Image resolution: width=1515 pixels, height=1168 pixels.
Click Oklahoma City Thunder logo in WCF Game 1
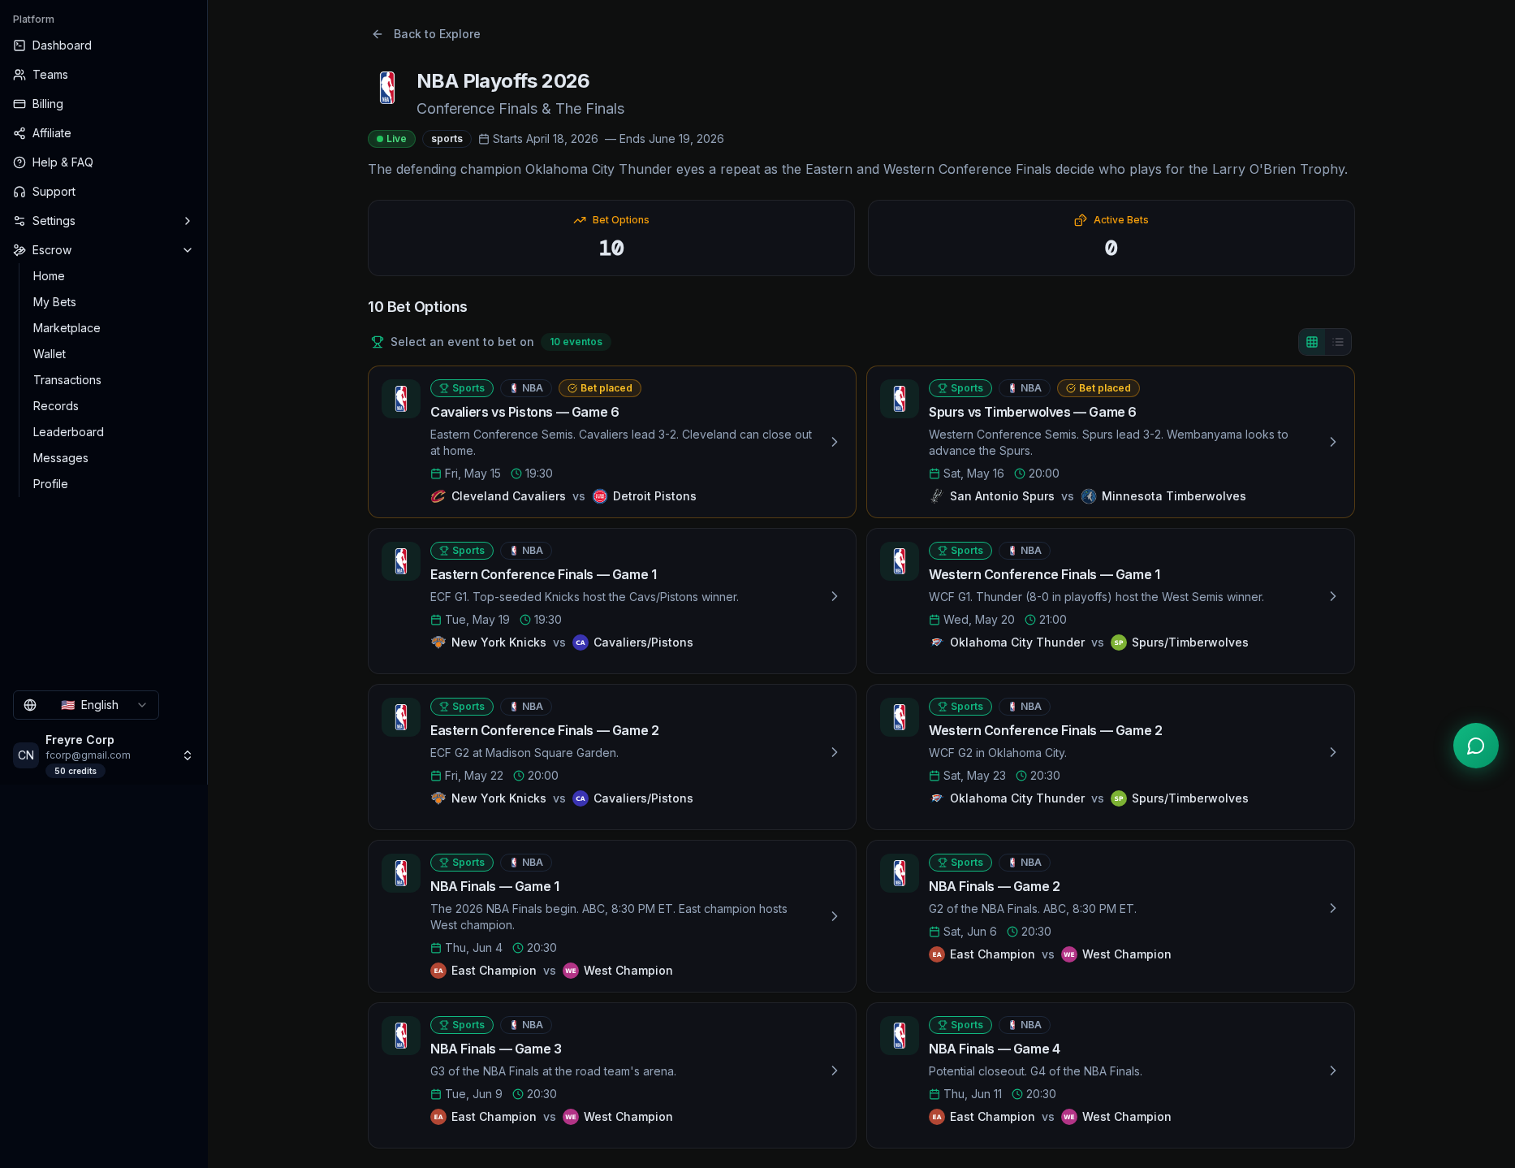[x=937, y=642]
